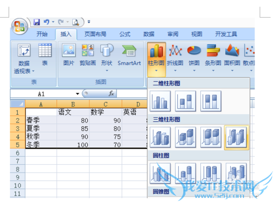Go to the 公式 tab
This screenshot has width=276, height=204.
pyautogui.click(x=125, y=34)
